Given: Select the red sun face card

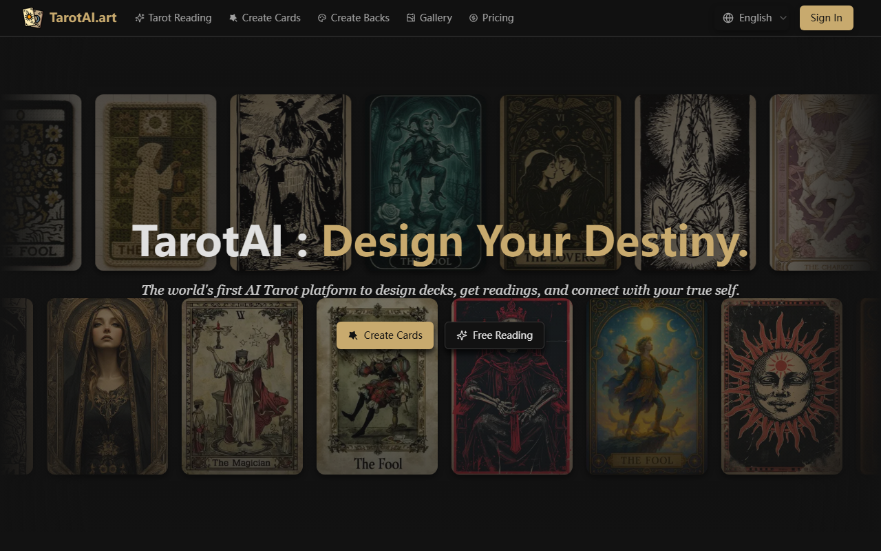Looking at the screenshot, I should [782, 386].
